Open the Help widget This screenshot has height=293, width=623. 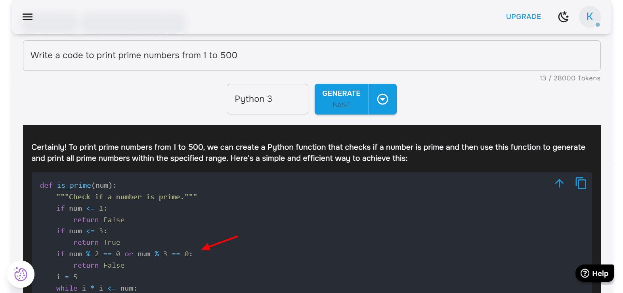point(594,273)
